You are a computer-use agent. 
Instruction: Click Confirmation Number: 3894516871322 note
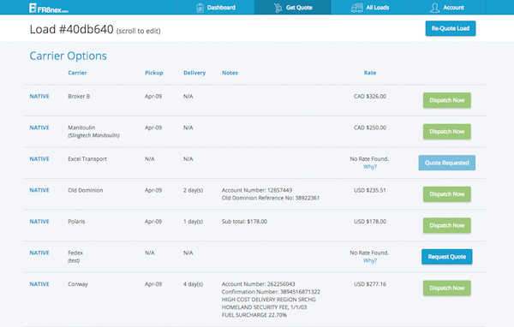[x=271, y=292]
